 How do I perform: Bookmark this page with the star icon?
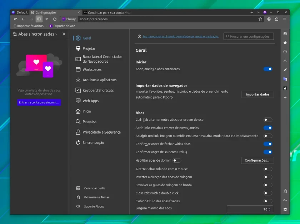tap(260, 19)
